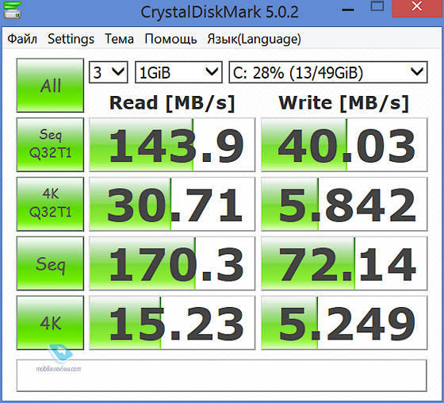Click the 4K Q32T1 read result 30.71

click(x=172, y=204)
